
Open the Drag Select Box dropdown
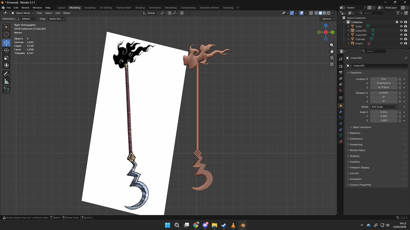56,19
